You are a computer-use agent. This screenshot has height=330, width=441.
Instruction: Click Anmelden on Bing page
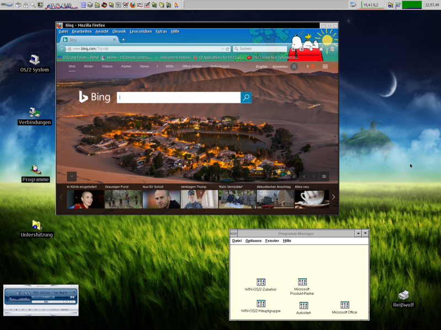[x=280, y=67]
